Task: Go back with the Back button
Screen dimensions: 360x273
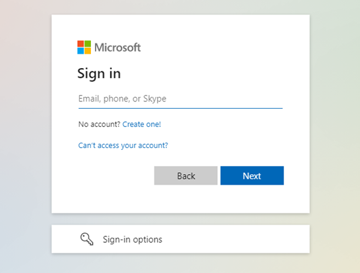Action: 186,175
